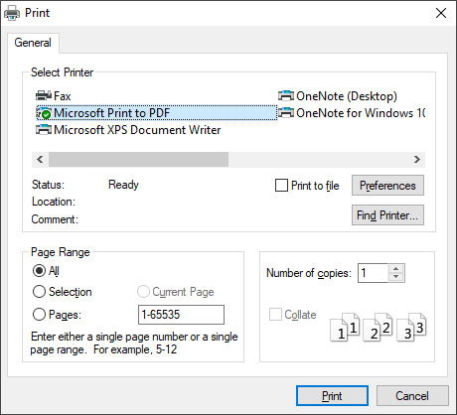Click the printer list horizontal scrollbar thumb
The width and height of the screenshot is (457, 415).
[138, 160]
